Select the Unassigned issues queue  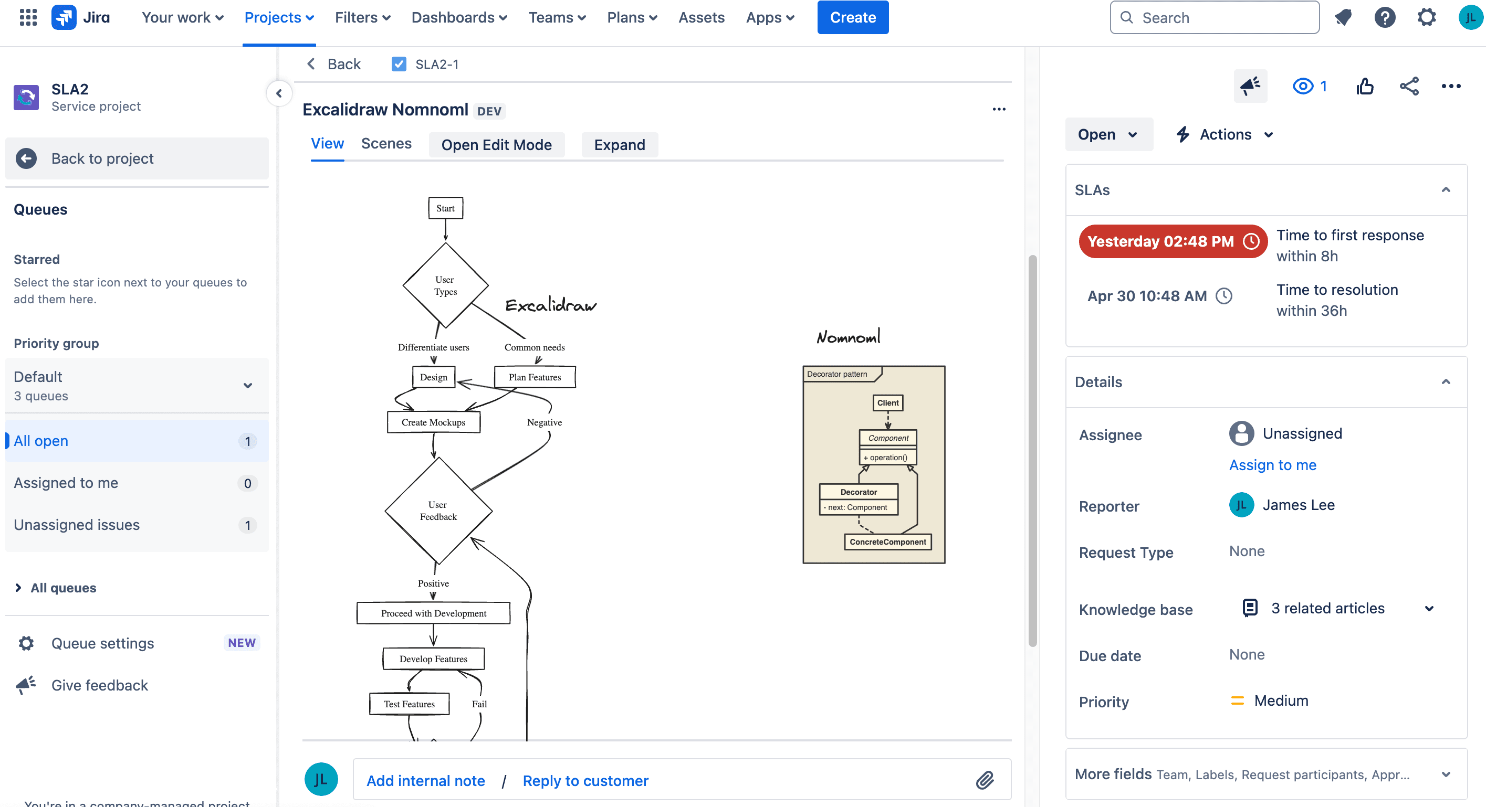[137, 525]
